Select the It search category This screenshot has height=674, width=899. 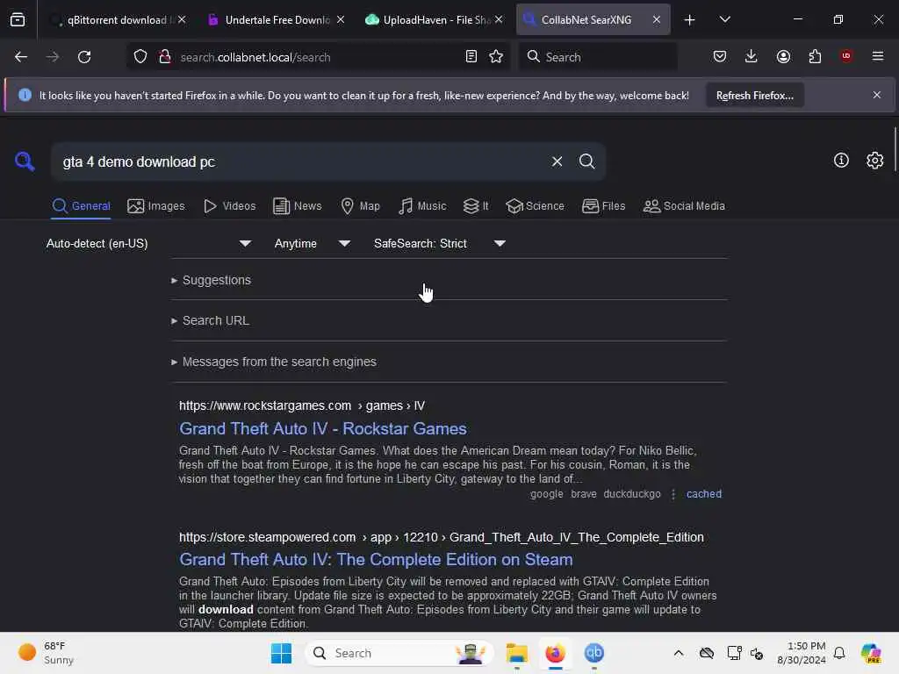pyautogui.click(x=476, y=205)
